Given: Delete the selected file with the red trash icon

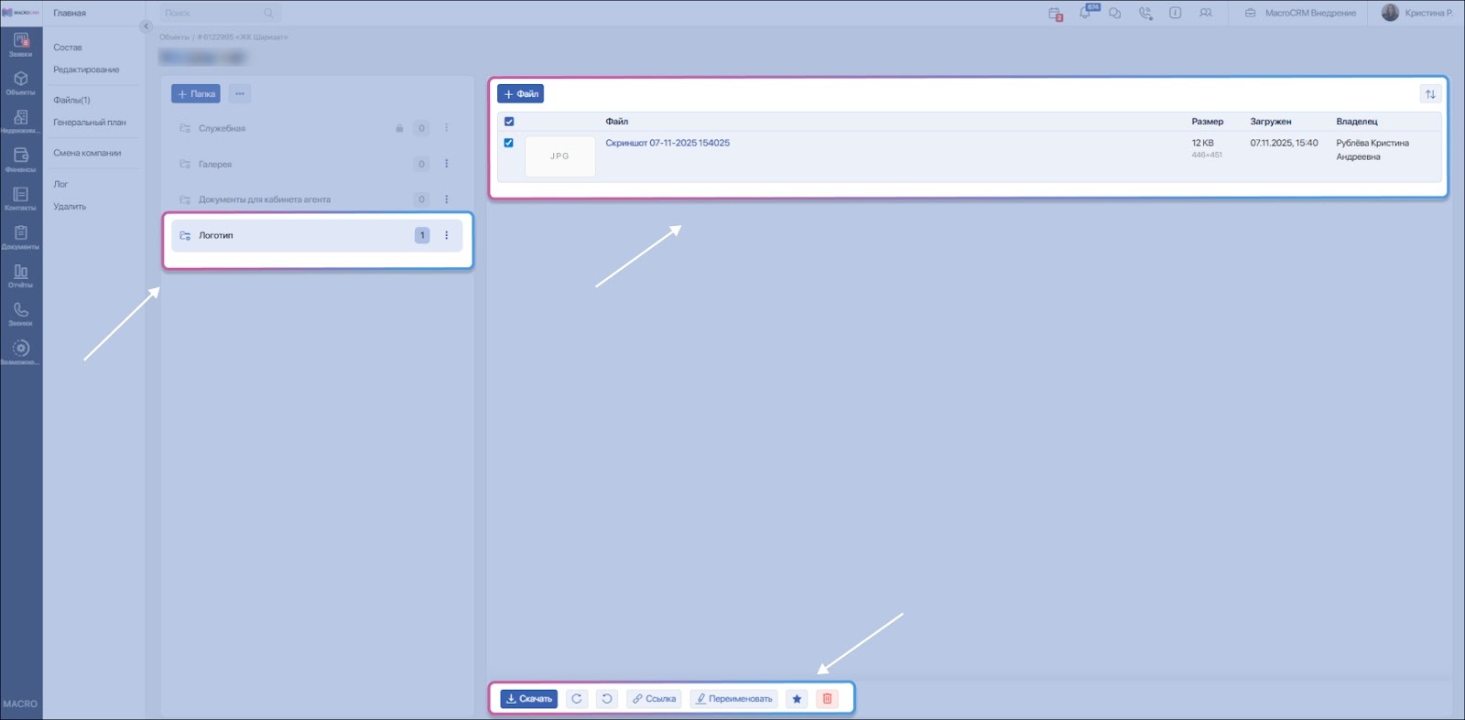Looking at the screenshot, I should point(827,699).
